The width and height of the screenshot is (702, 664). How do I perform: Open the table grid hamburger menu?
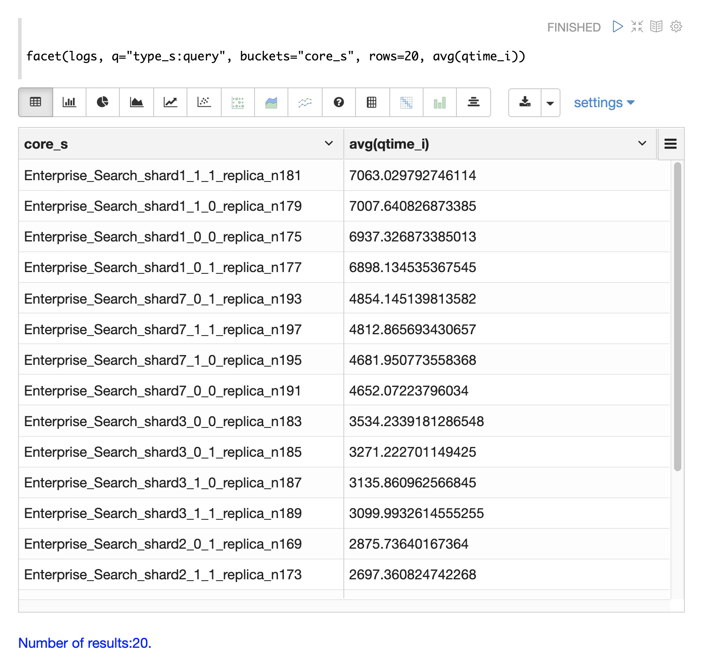point(670,144)
